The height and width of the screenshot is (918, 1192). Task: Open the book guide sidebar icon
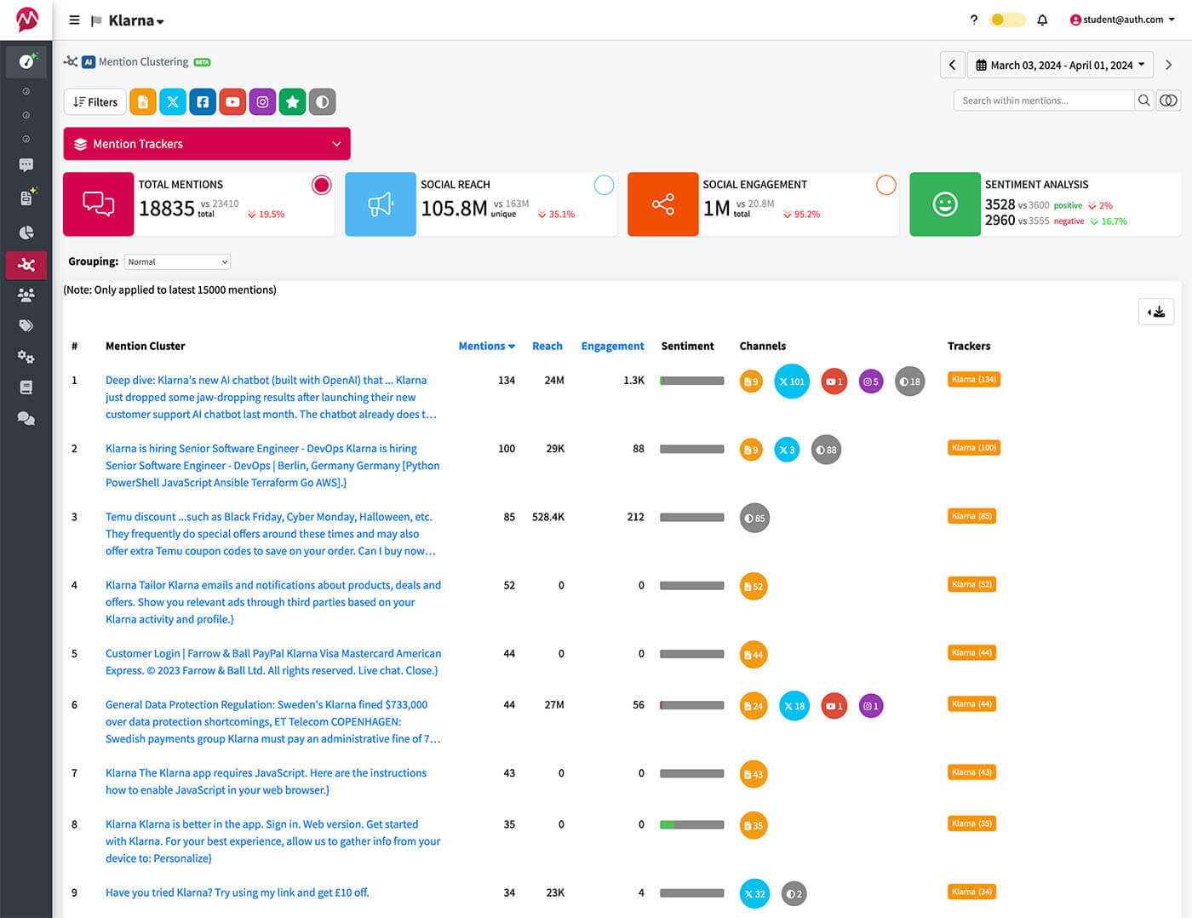pyautogui.click(x=26, y=387)
